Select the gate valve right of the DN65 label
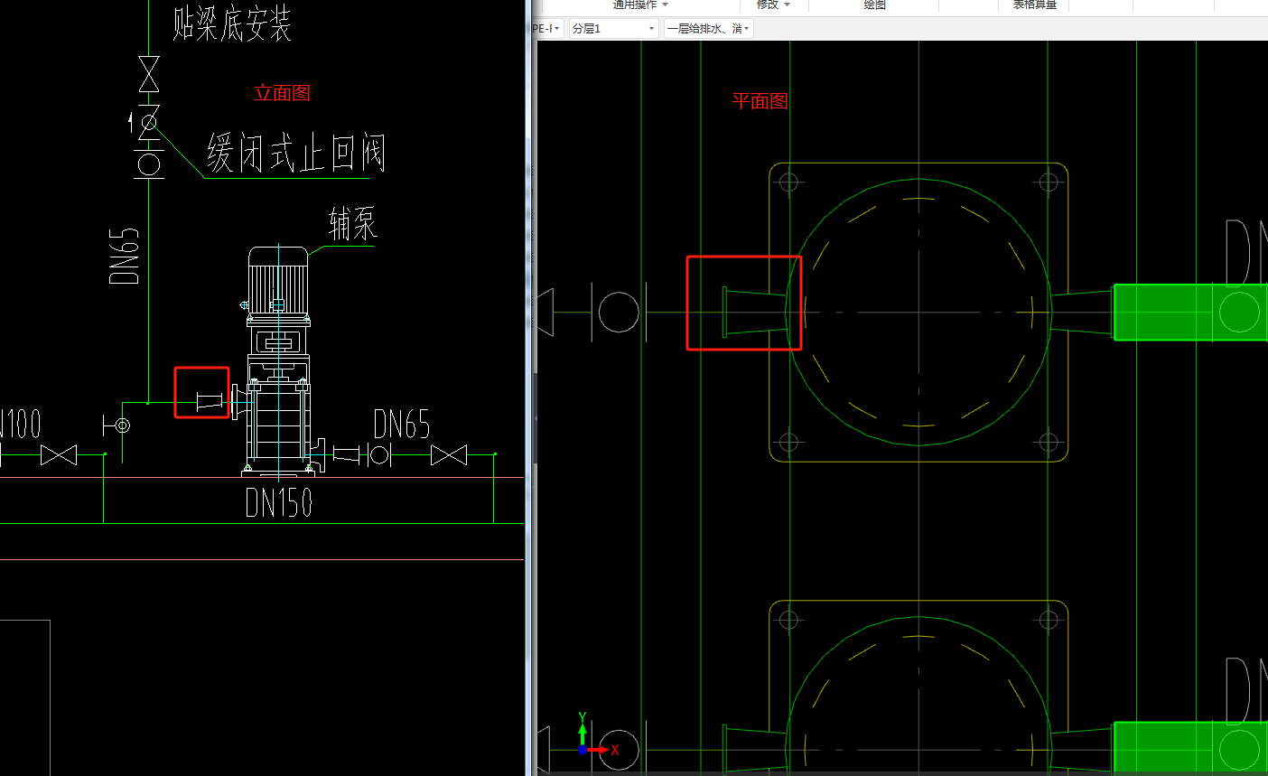The image size is (1268, 776). pyautogui.click(x=449, y=455)
